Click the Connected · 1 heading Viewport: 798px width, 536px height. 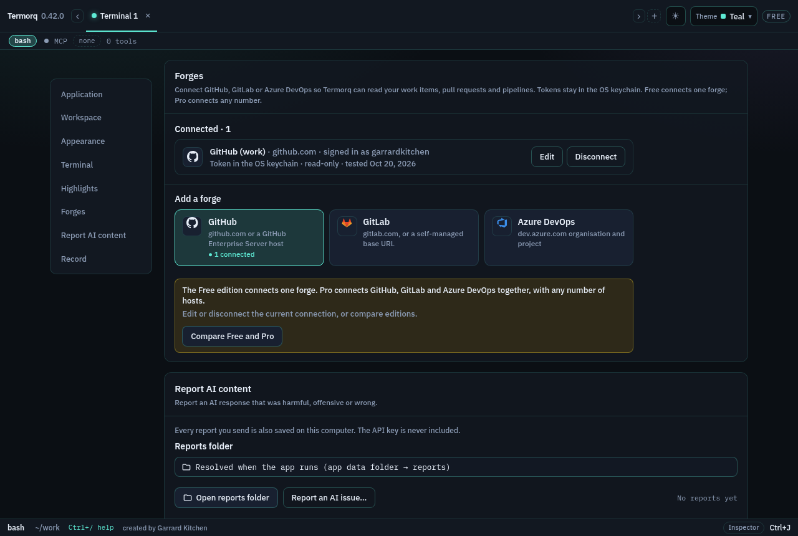click(203, 129)
